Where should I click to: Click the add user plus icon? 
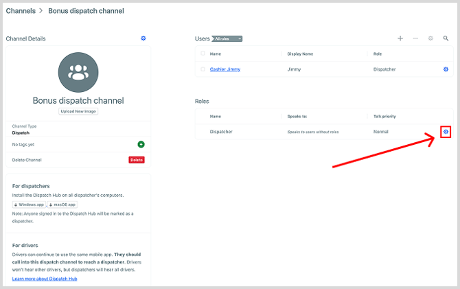400,38
